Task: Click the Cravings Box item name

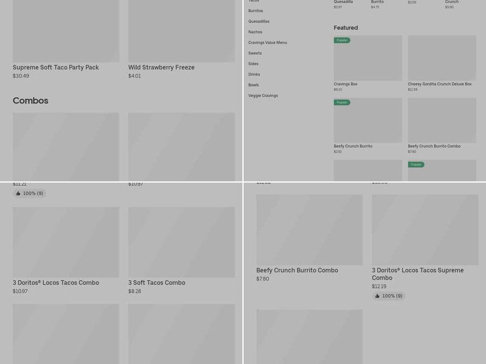Action: coord(346,84)
